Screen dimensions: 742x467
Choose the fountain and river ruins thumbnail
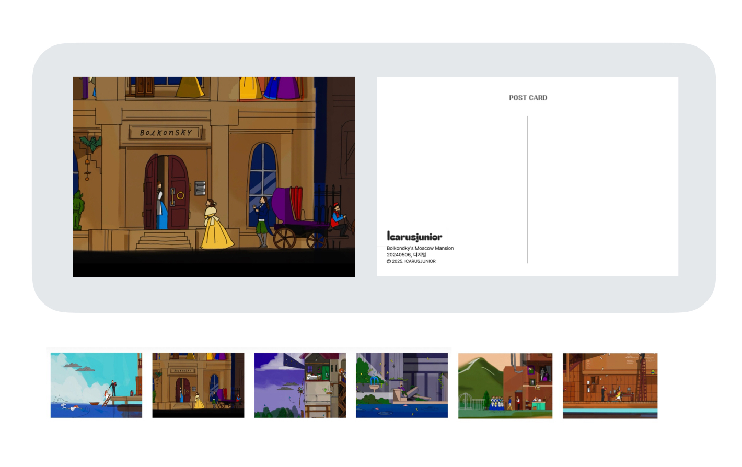pos(402,385)
